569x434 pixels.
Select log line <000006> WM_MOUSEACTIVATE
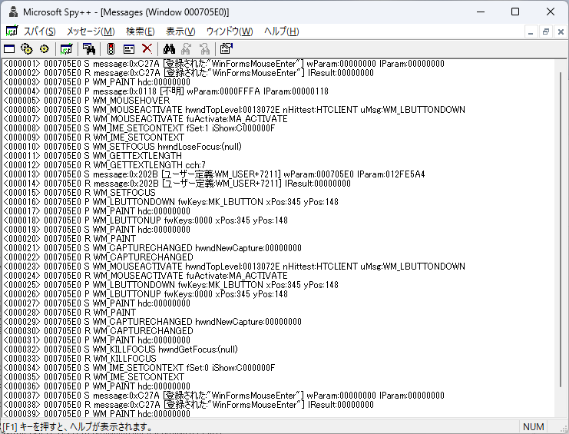(234, 110)
